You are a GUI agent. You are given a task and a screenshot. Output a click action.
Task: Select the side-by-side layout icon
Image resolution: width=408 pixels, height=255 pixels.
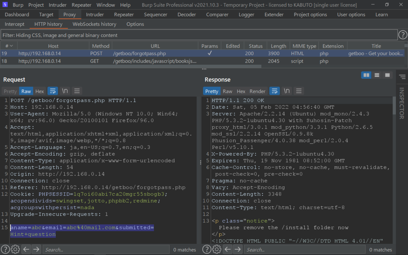tap(366, 75)
